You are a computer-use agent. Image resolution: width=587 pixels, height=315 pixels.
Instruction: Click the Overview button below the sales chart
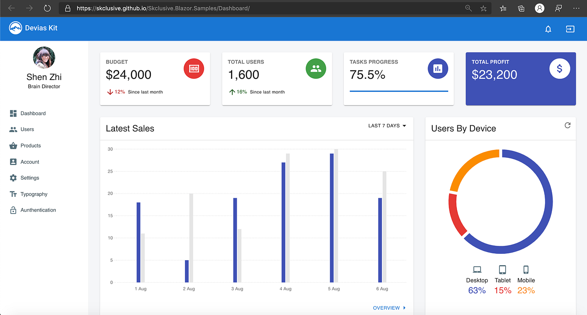point(386,307)
